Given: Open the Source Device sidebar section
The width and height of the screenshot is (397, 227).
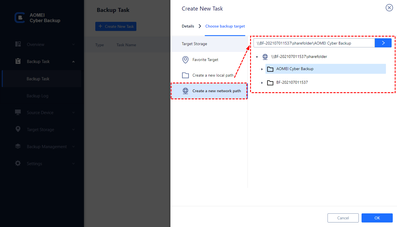Looking at the screenshot, I should tap(42, 113).
